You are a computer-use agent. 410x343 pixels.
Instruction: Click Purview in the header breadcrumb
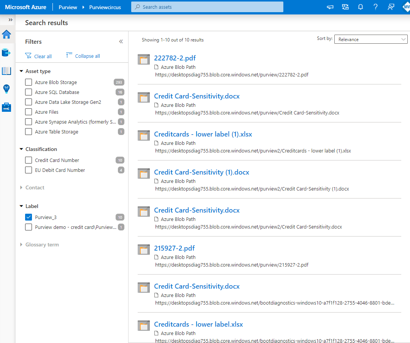point(68,7)
